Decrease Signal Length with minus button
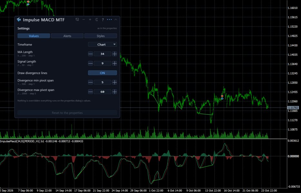This screenshot has height=193, width=301. click(x=91, y=63)
